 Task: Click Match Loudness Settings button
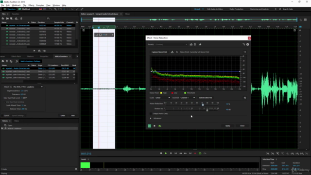(30, 61)
